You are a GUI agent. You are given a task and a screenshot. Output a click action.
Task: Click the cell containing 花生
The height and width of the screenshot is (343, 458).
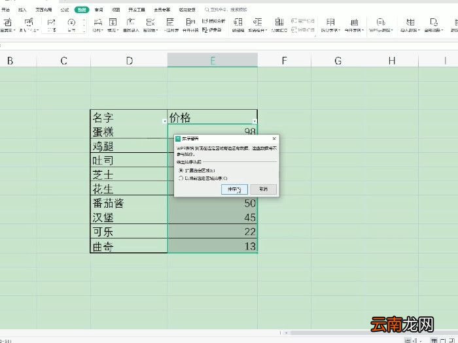click(129, 188)
